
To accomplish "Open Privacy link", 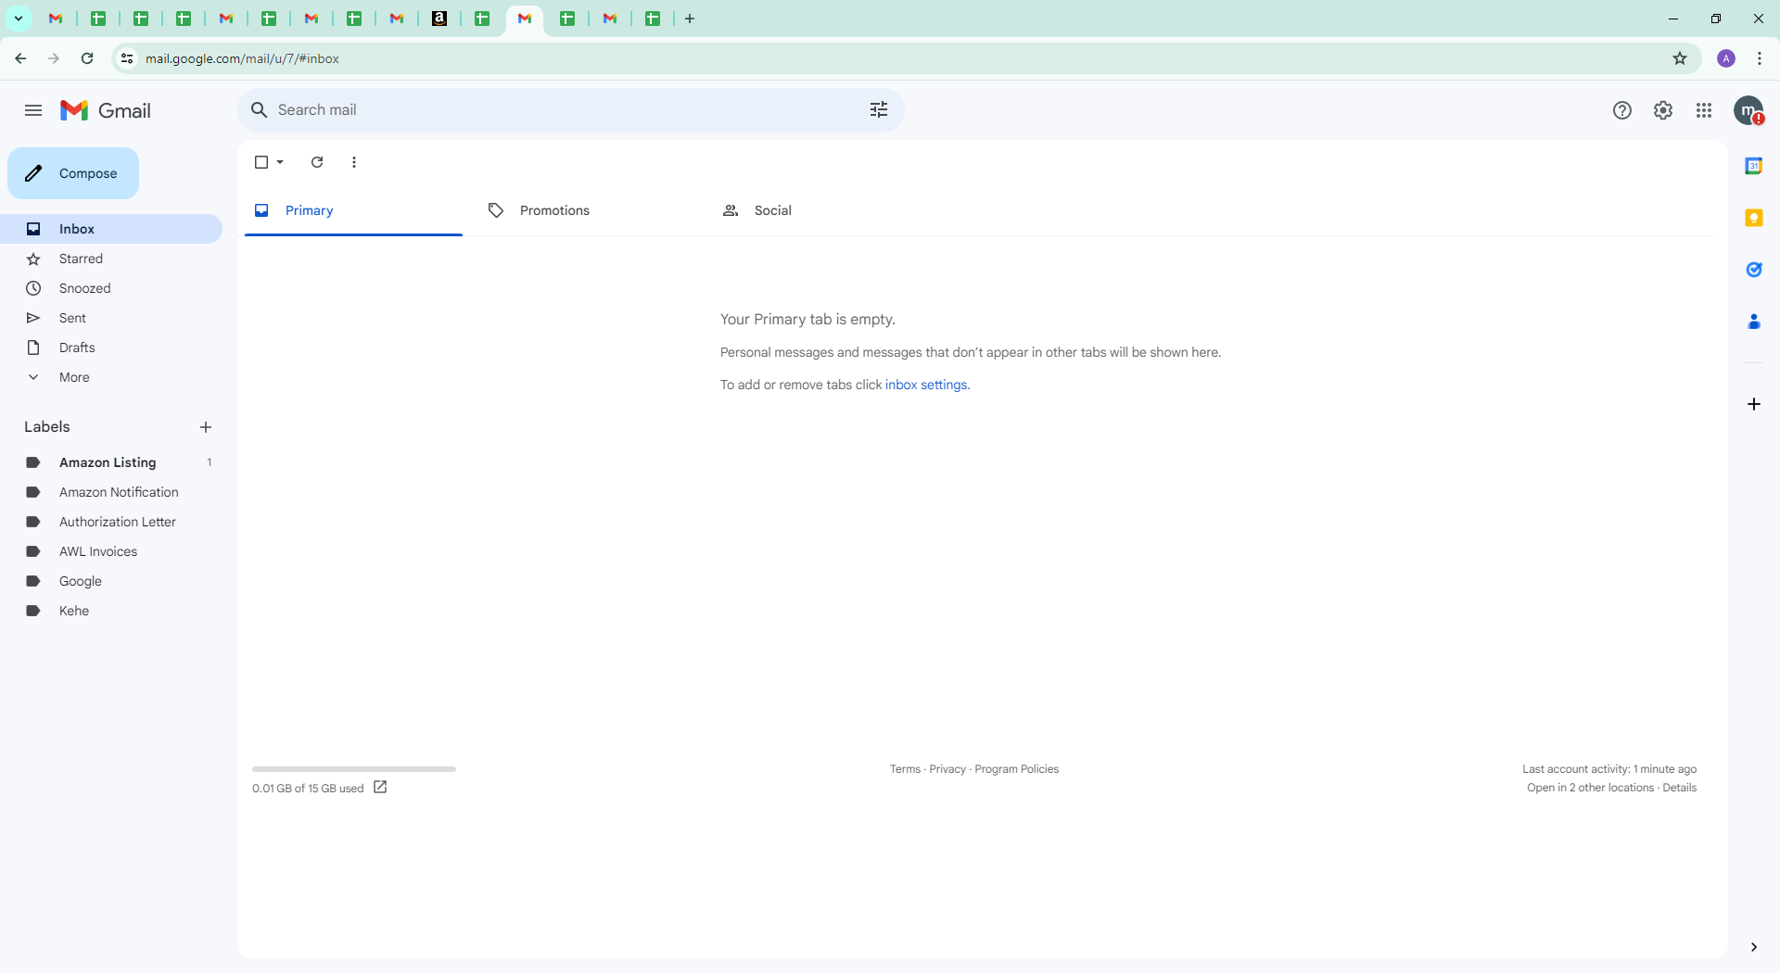I will pos(947,769).
